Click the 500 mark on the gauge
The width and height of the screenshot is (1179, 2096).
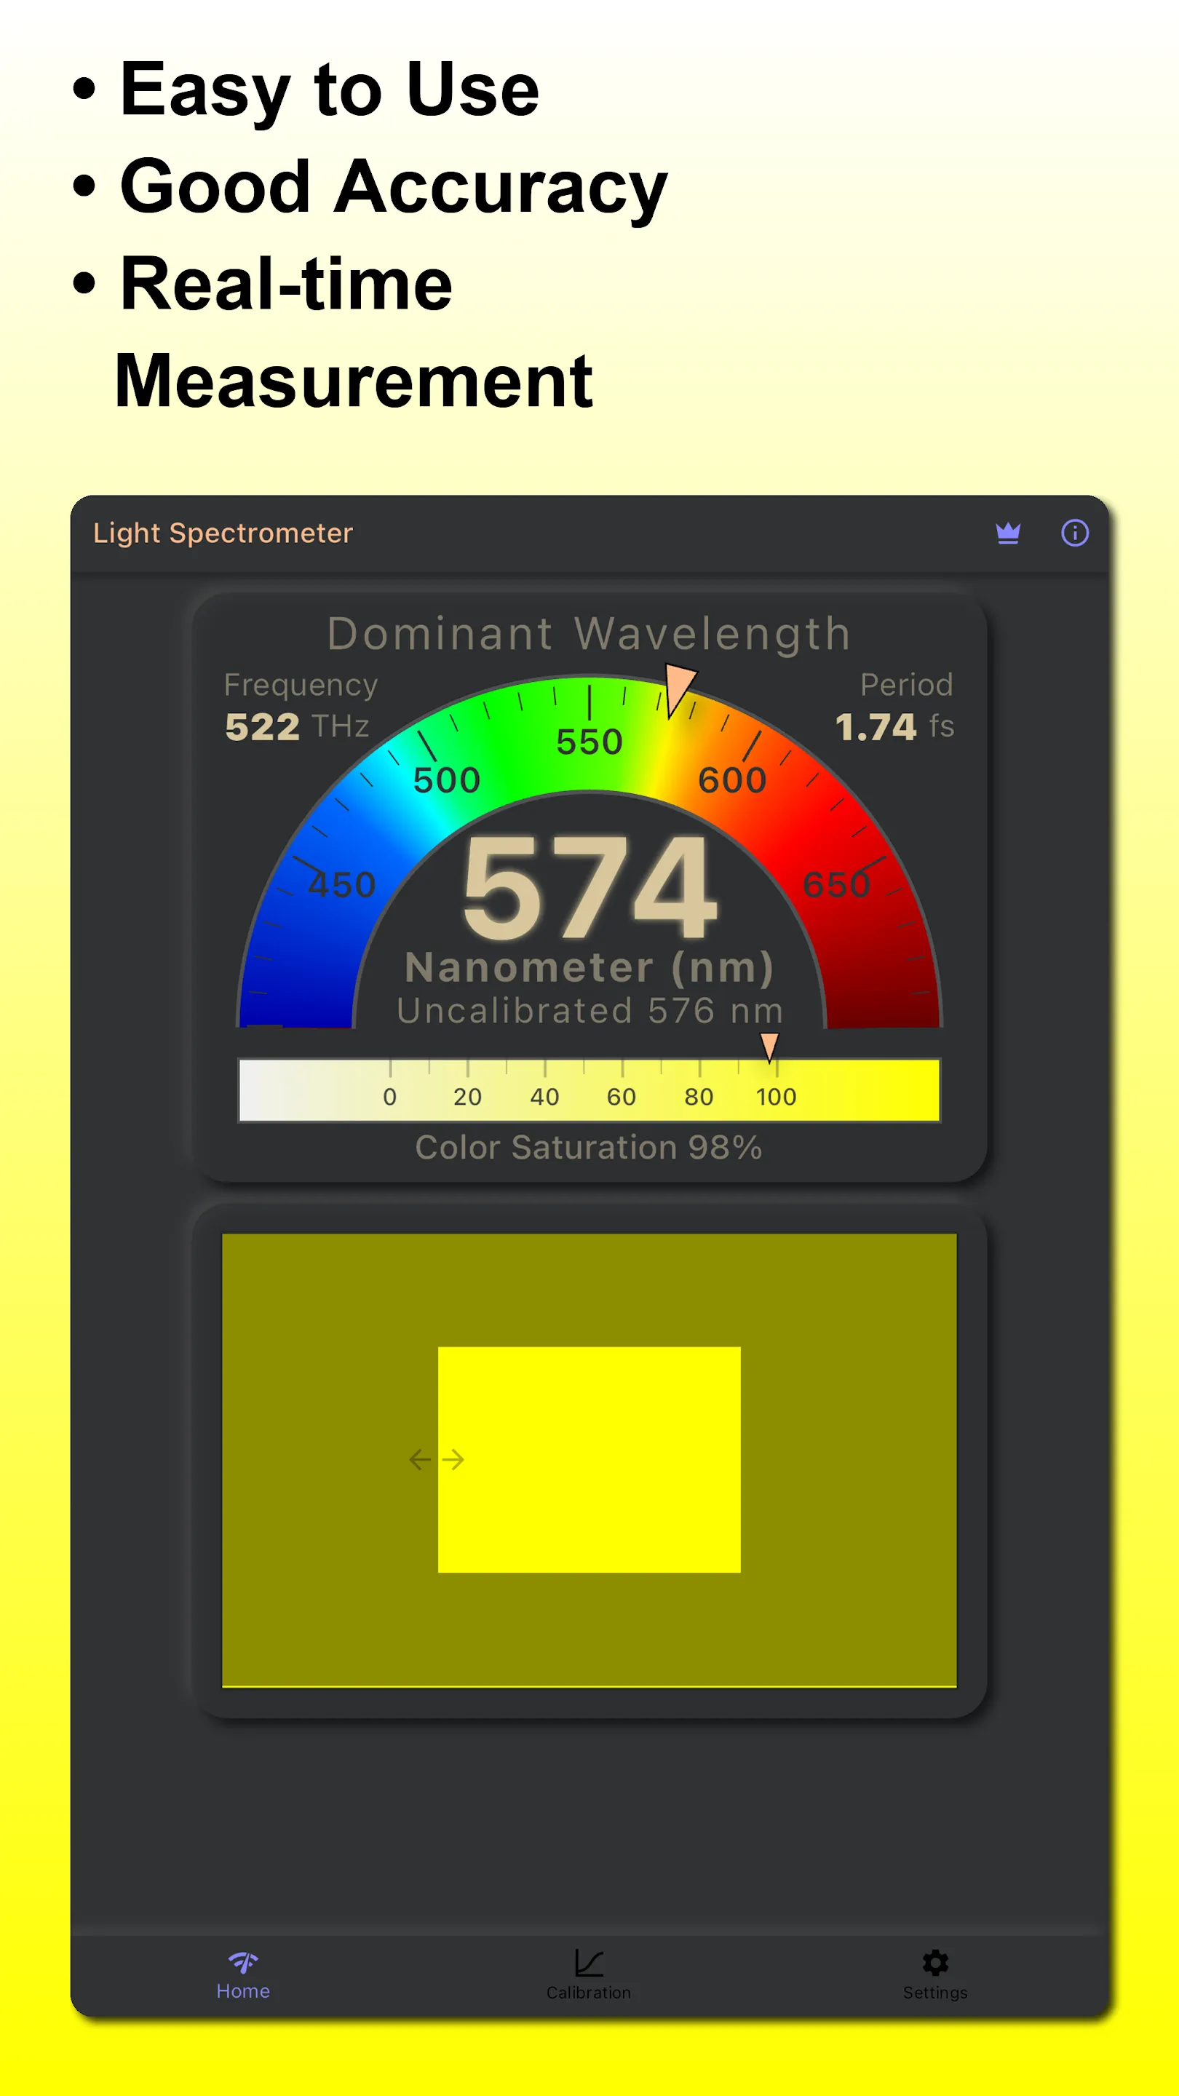[x=447, y=780]
